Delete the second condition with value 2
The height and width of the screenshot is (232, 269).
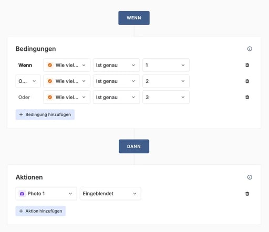247,81
